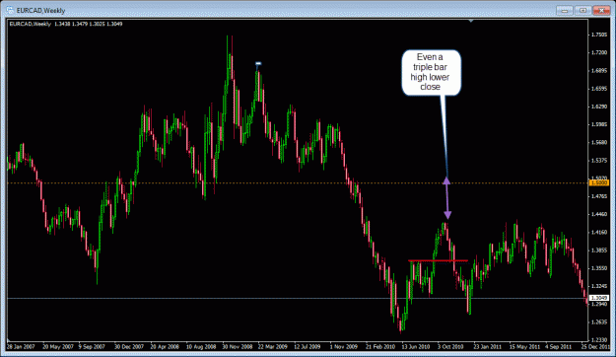The image size is (616, 357).
Task: Click the 30 Dec 2007 date label
Action: (129, 347)
